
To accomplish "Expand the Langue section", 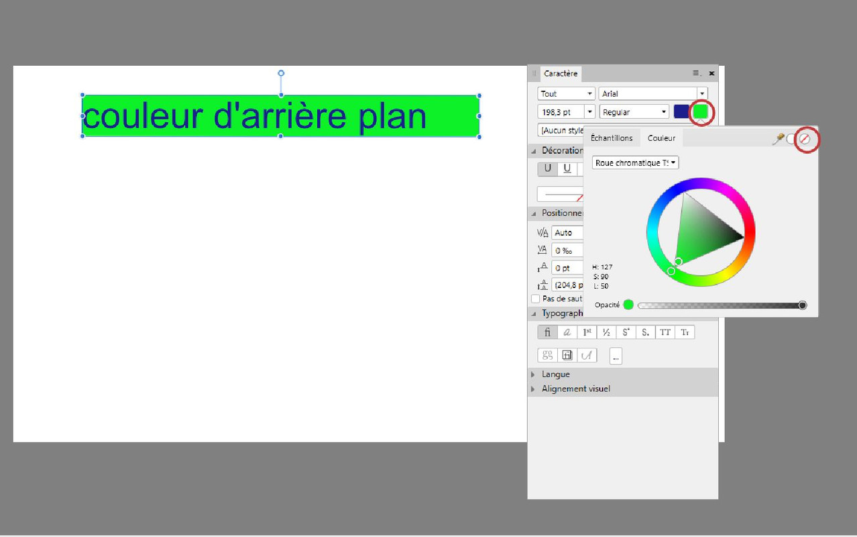I will click(x=534, y=375).
